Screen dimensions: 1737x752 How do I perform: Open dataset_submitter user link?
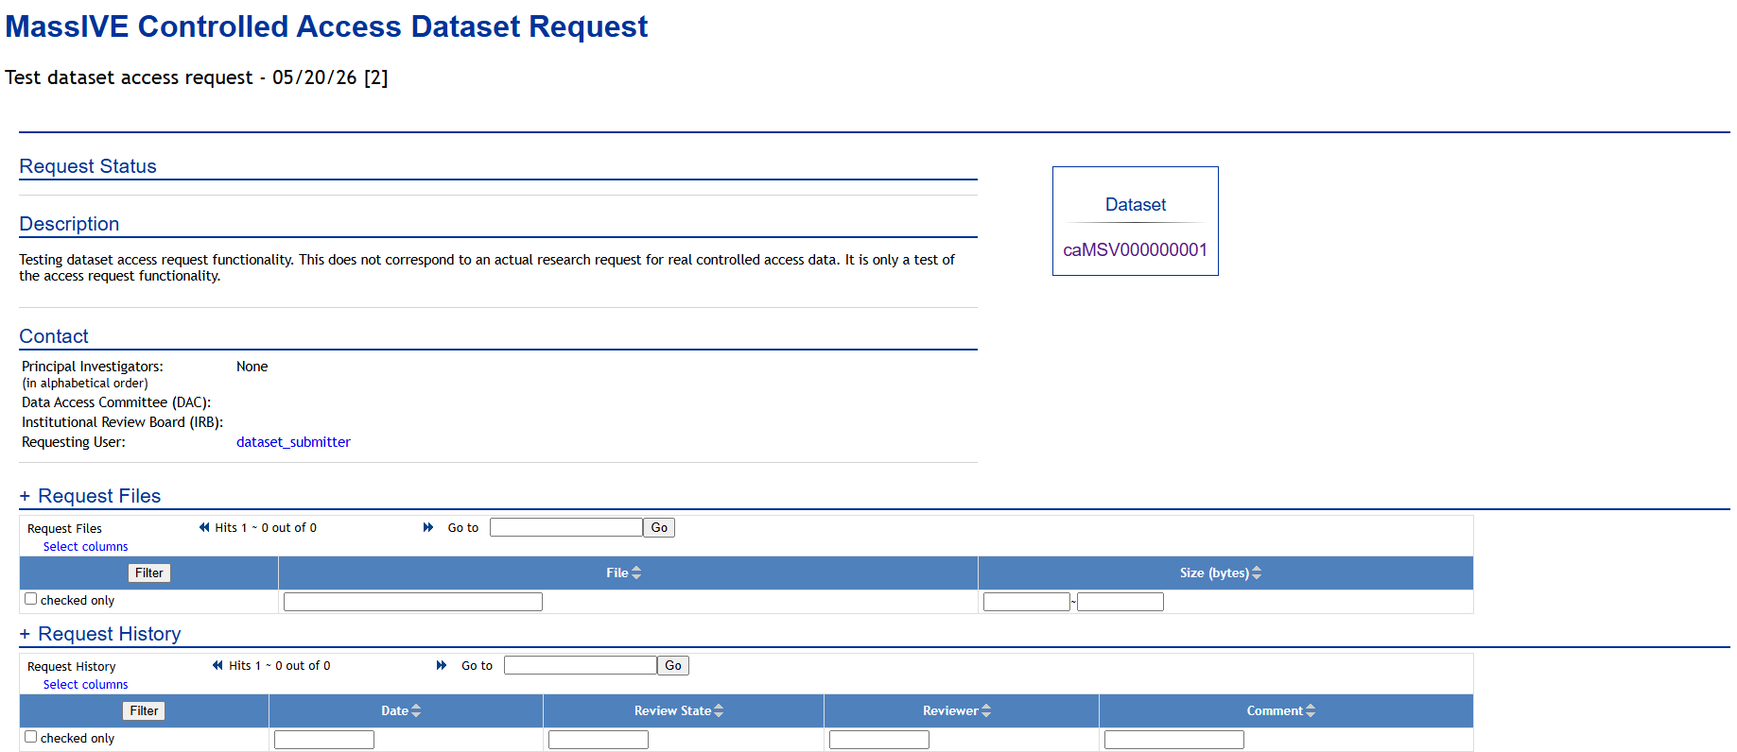pyautogui.click(x=293, y=442)
